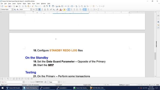Click the Paste clipboard icon
Viewport: 160px width, 90px height.
click(x=28, y=6)
